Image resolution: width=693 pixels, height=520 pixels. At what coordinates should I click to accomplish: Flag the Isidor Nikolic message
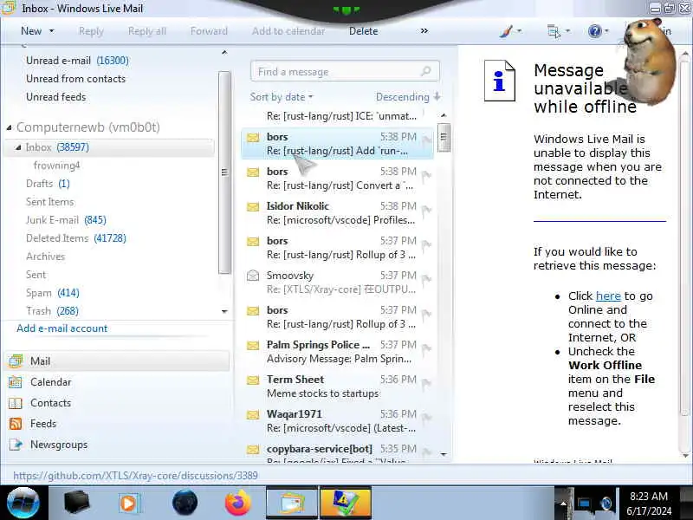426,211
